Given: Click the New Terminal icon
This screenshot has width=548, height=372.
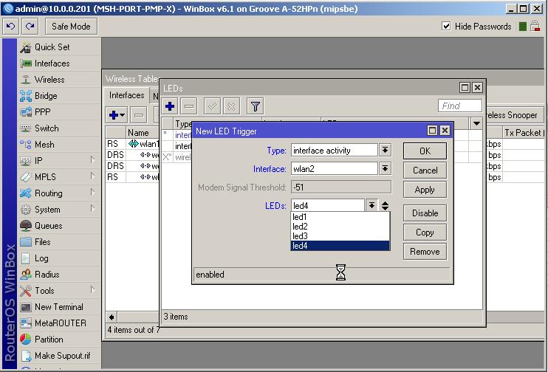Looking at the screenshot, I should tap(26, 307).
